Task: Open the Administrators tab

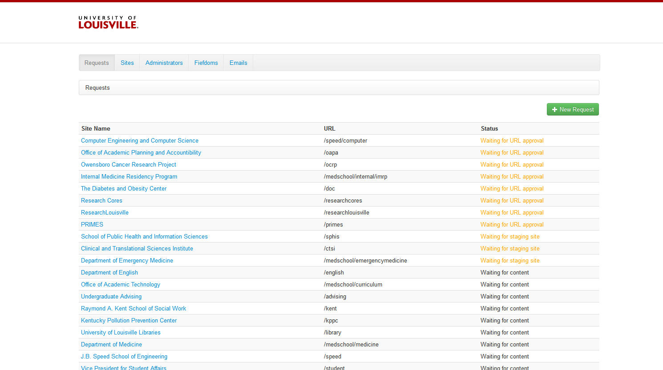Action: click(164, 63)
